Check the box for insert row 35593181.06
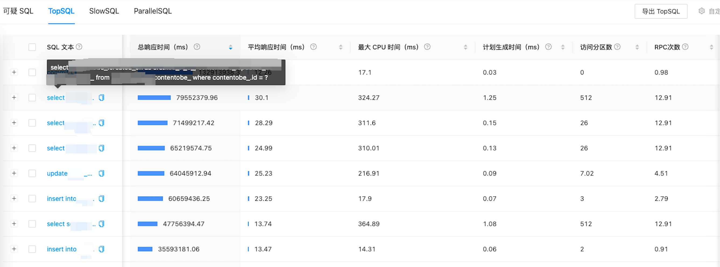Viewport: 720px width, 267px height. (32, 249)
